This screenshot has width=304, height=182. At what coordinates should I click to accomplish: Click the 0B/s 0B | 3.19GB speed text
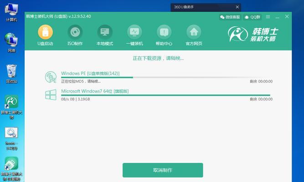[x=75, y=99]
